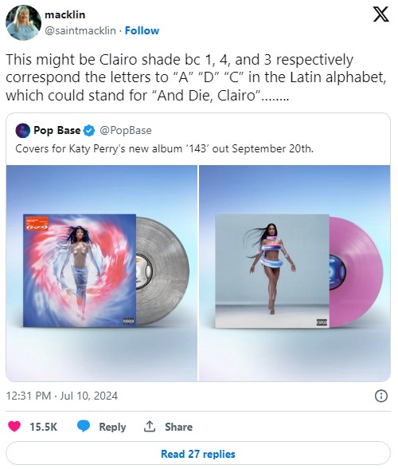Open the @saintmacklin handle link
398x469 pixels.
click(x=80, y=30)
